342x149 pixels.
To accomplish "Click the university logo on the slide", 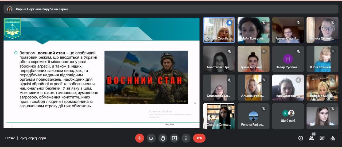I will 12,28.
